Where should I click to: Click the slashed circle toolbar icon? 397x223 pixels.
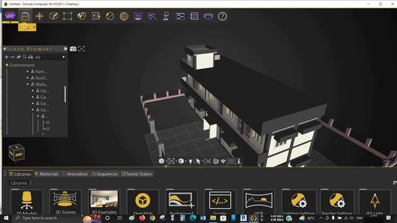pyautogui.click(x=110, y=16)
